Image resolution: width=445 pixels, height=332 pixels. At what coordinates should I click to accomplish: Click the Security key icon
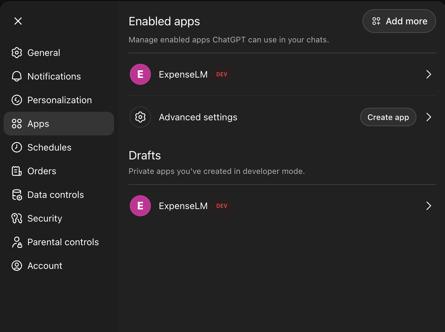coord(17,218)
